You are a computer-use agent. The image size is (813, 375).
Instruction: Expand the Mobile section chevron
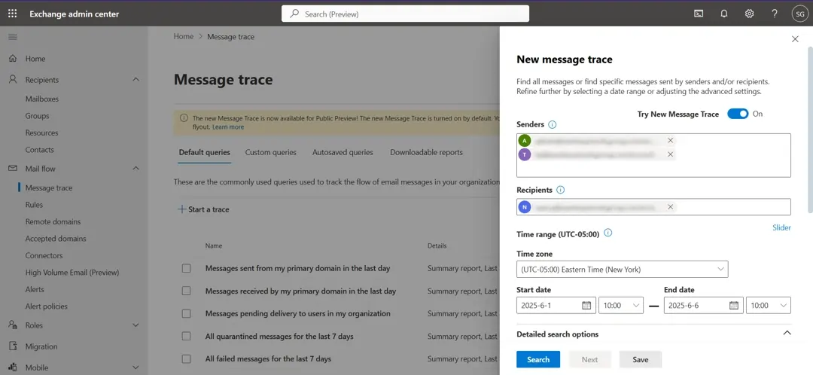[x=135, y=367]
